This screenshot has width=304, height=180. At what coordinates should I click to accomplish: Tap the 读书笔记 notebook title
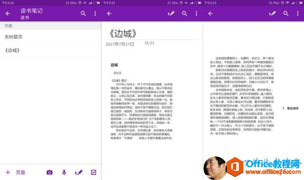click(x=31, y=11)
